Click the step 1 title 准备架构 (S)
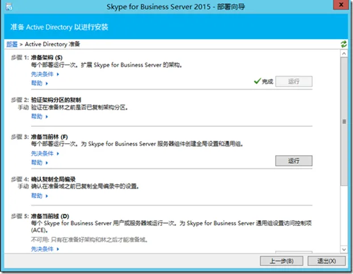 [x=47, y=58]
